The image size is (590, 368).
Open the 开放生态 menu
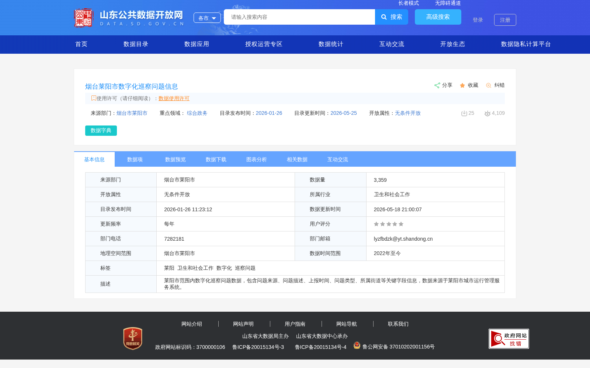click(453, 44)
